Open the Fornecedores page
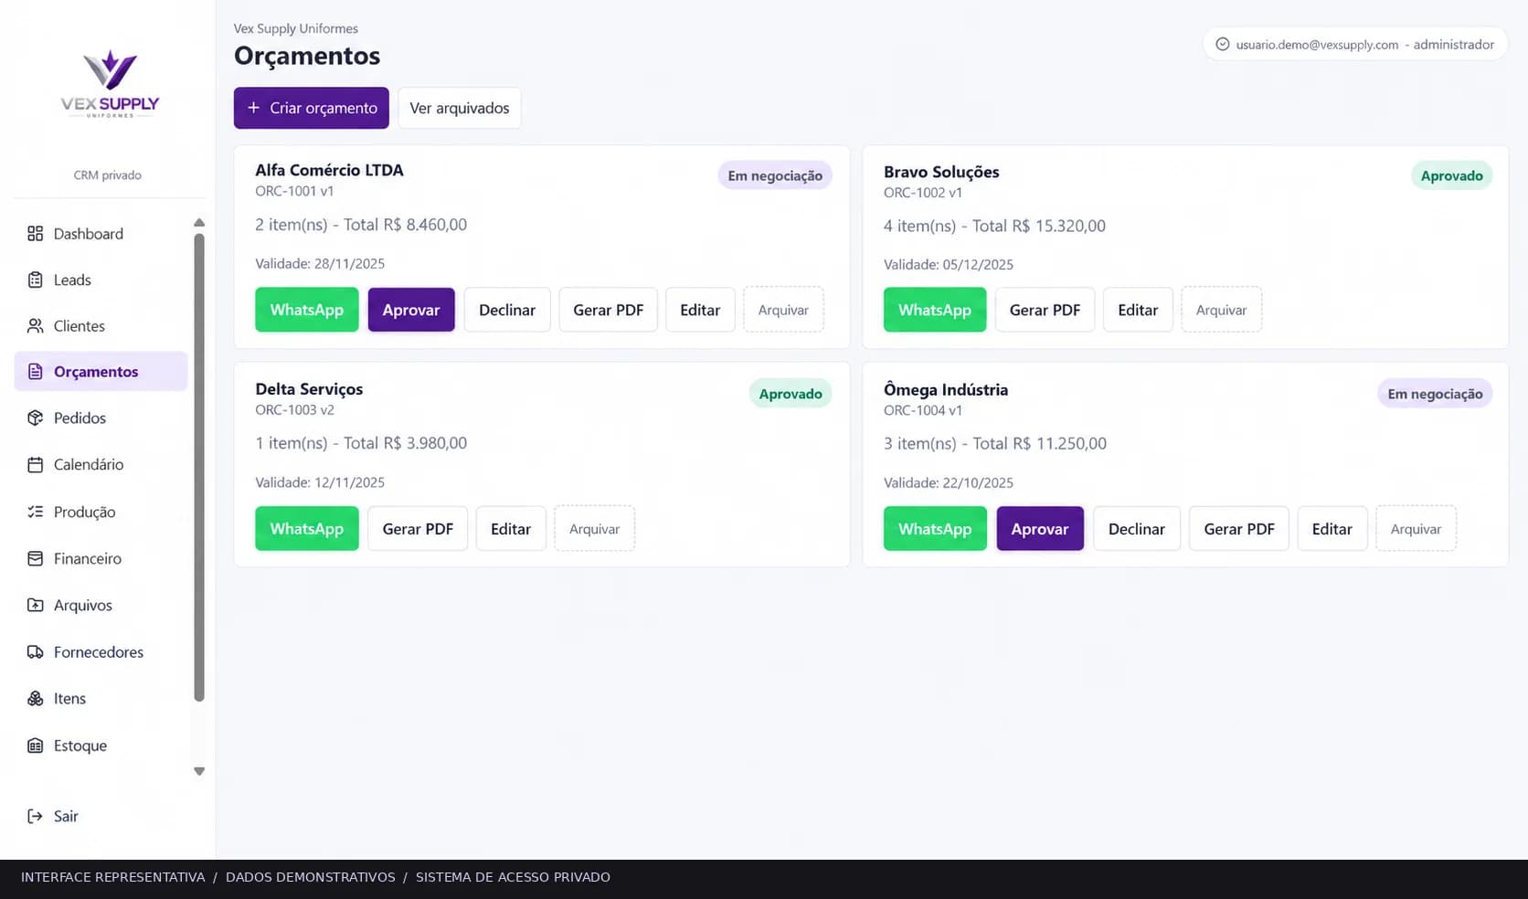This screenshot has width=1528, height=899. [x=101, y=652]
